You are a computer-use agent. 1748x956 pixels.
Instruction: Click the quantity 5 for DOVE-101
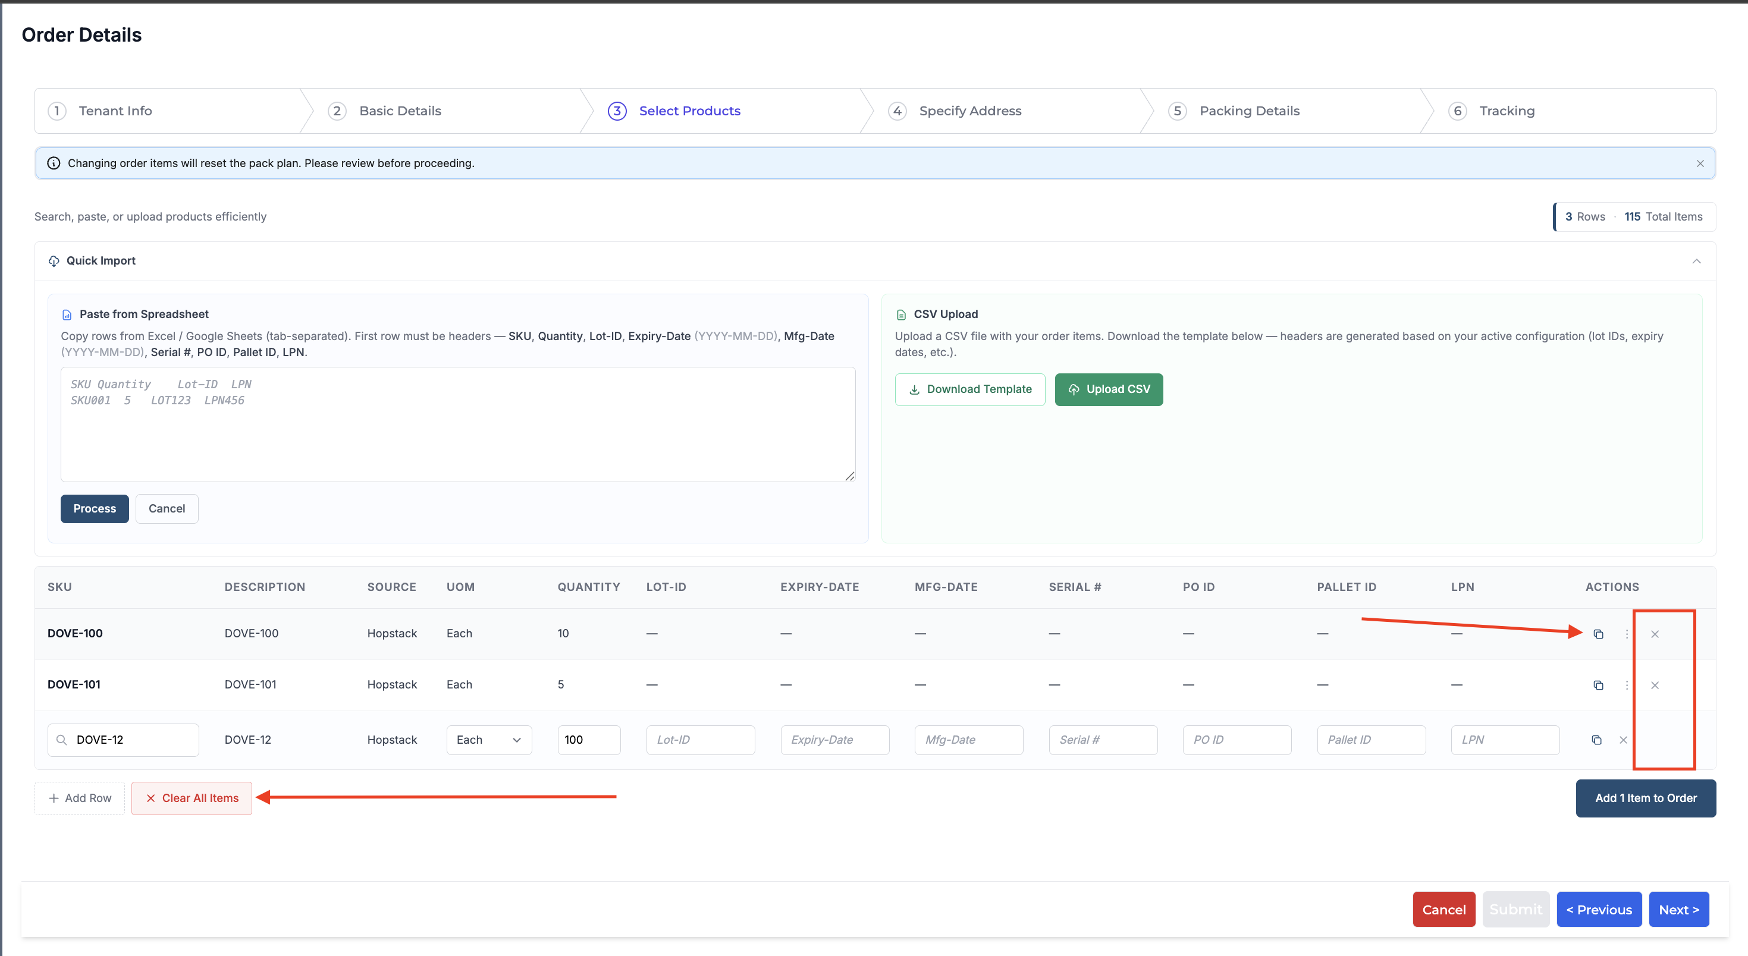[560, 685]
